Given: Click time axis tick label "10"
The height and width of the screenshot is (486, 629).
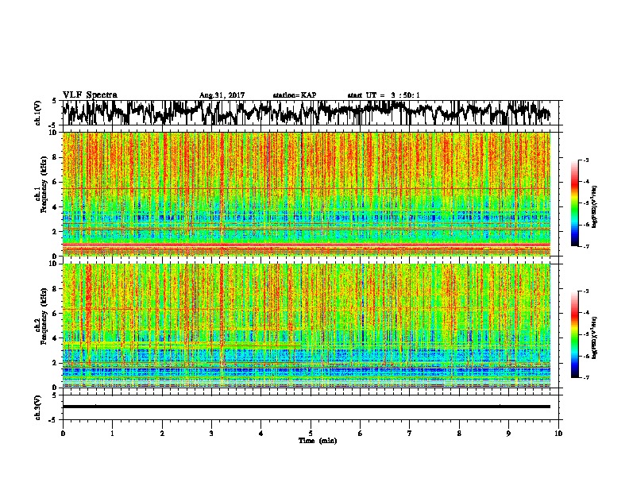Looking at the screenshot, I should [x=558, y=434].
